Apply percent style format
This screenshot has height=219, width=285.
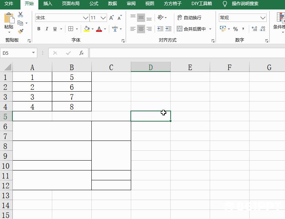pos(235,29)
